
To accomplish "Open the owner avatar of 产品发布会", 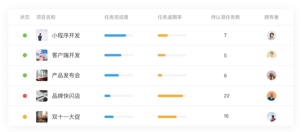I will tap(271, 75).
